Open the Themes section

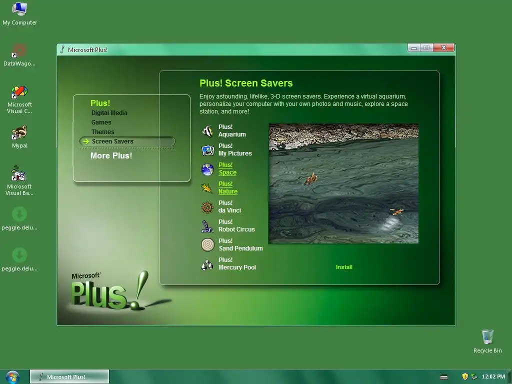click(x=103, y=131)
